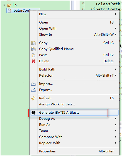This screenshot has width=122, height=156.
Task: Select the lib folder label
Action: point(15,5)
